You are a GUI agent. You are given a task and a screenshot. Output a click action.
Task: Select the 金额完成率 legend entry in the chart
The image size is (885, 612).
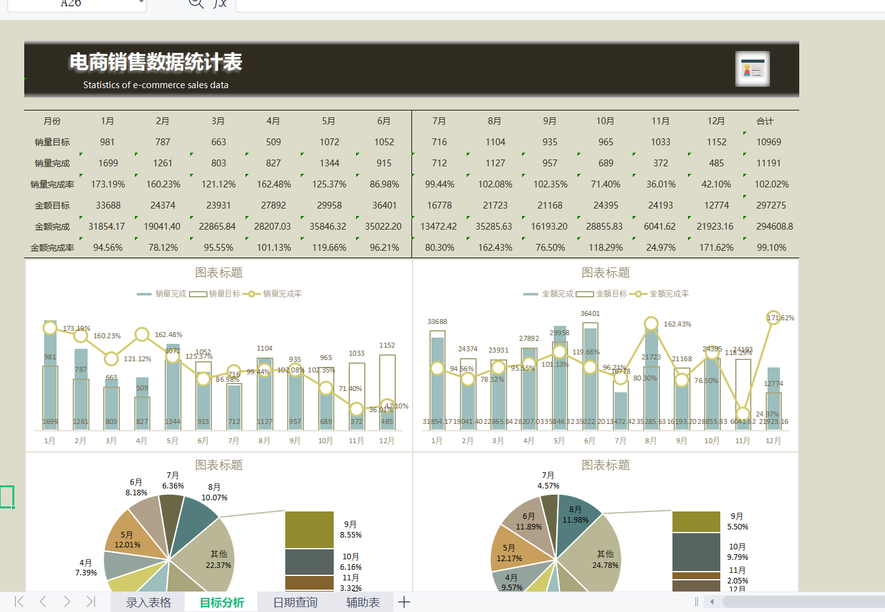659,294
